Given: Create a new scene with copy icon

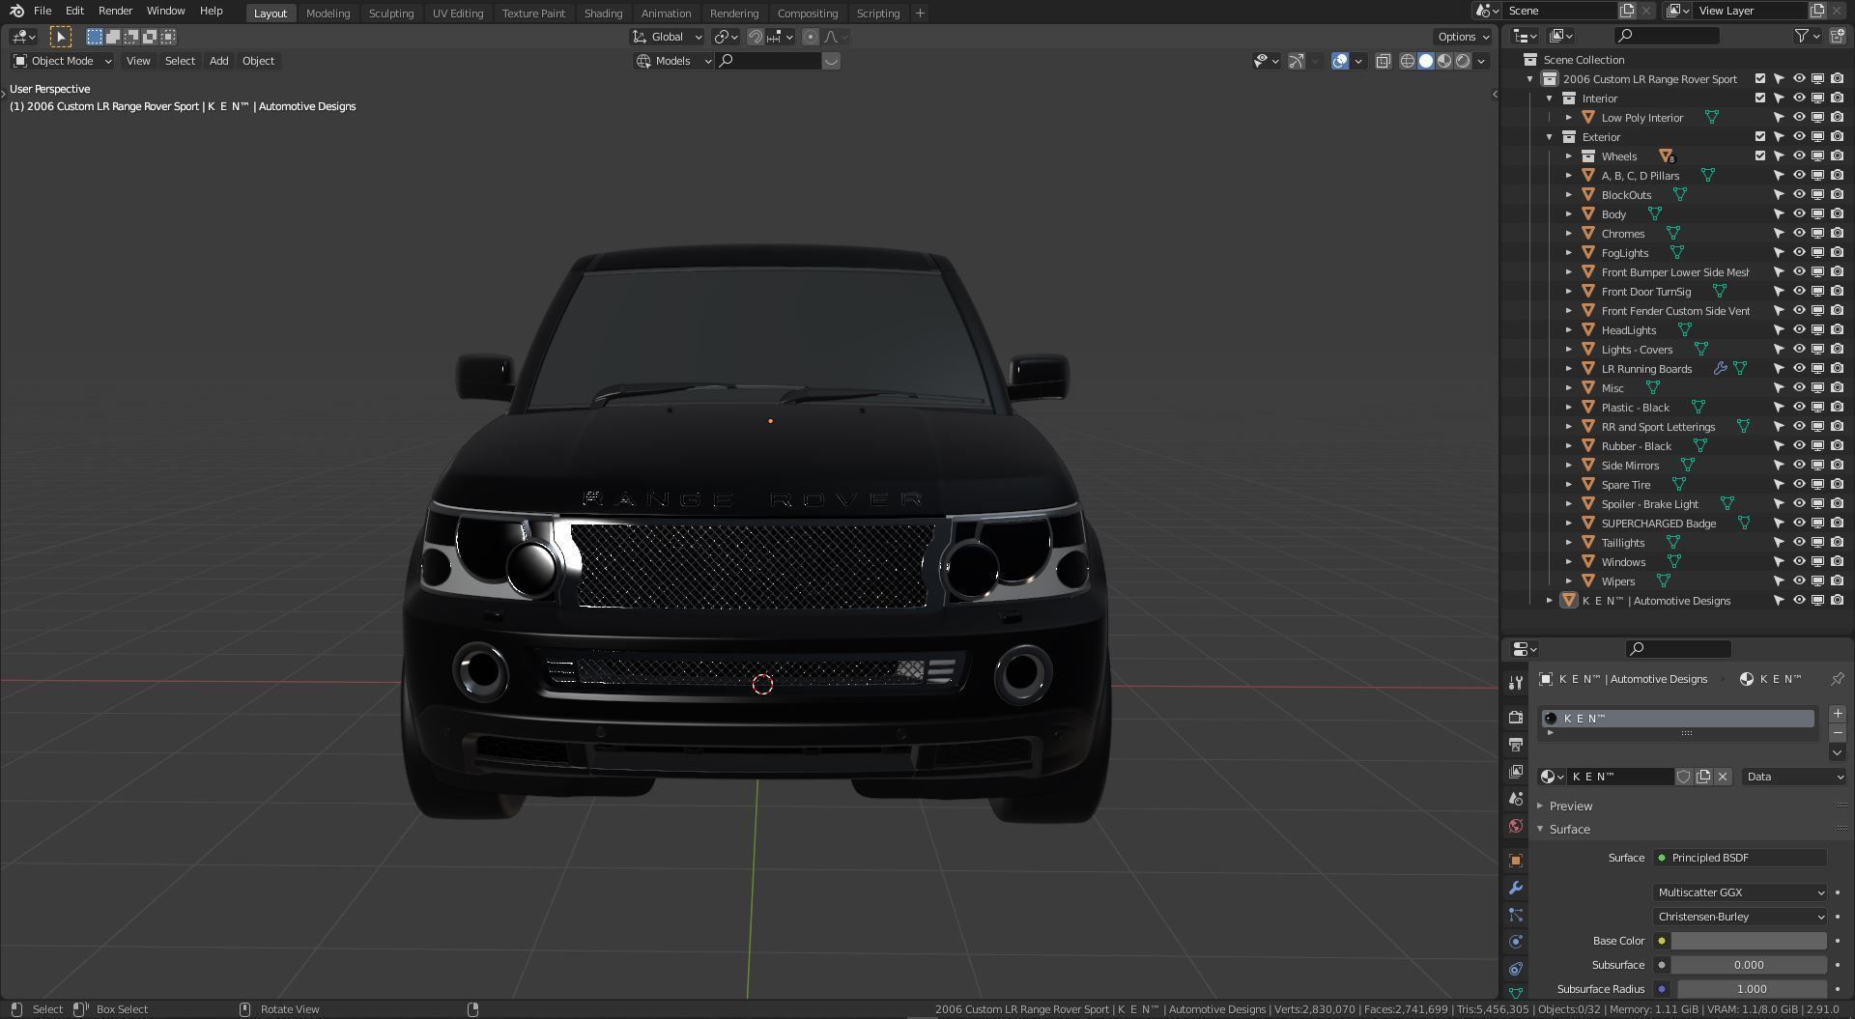Looking at the screenshot, I should (1627, 11).
